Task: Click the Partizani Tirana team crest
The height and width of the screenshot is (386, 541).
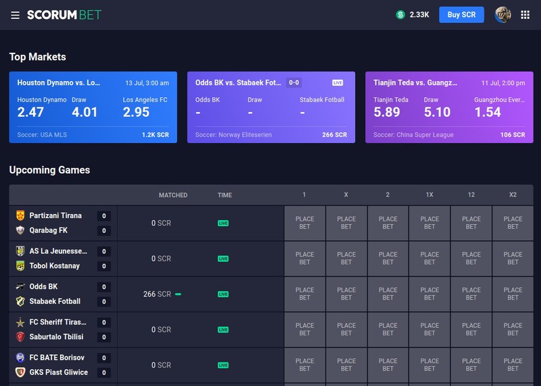Action: tap(20, 215)
